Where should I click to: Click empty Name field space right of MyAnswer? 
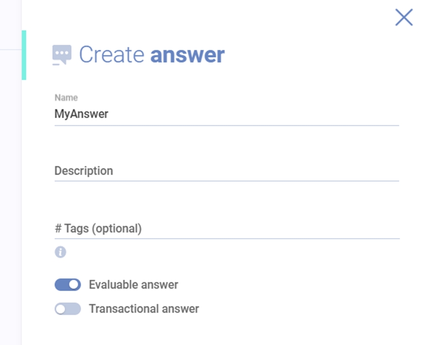(257, 114)
